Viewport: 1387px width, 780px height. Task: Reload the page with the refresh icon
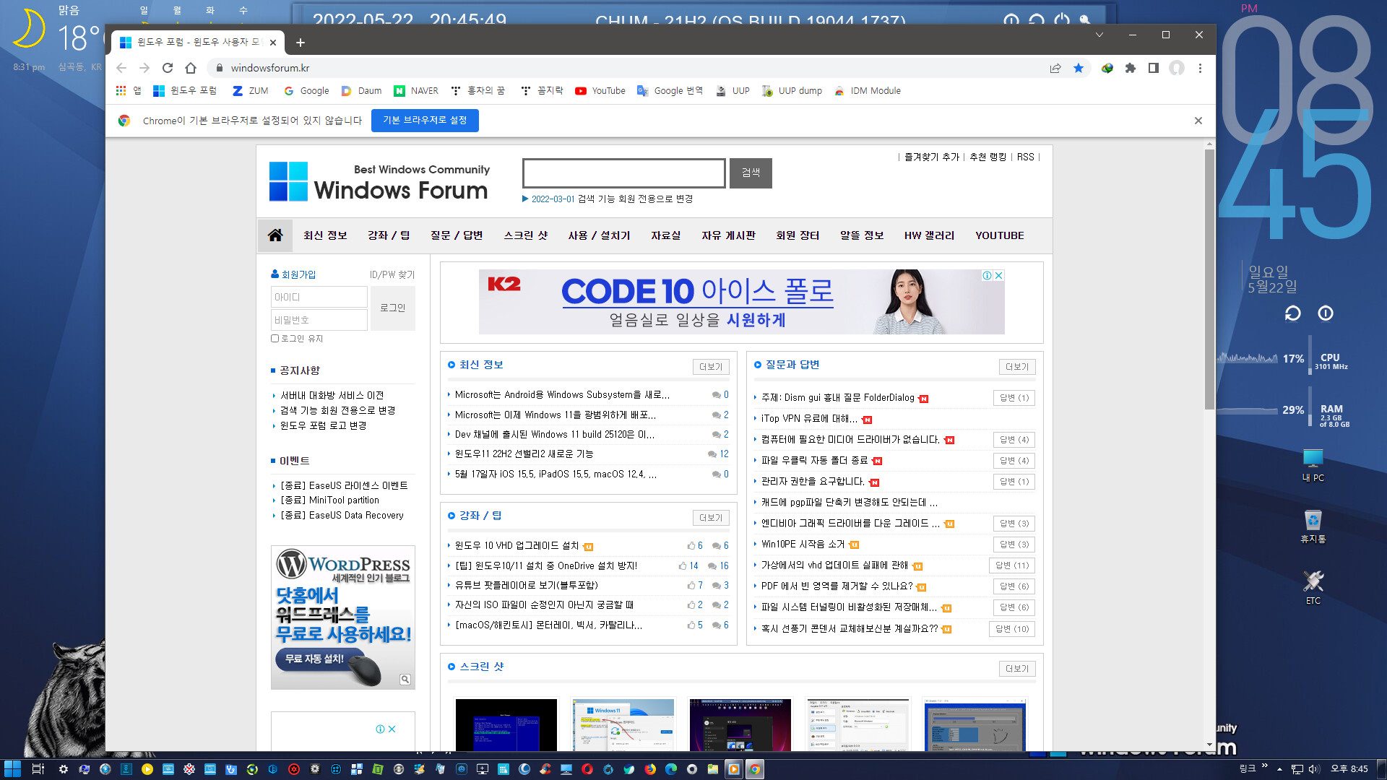[x=168, y=68]
